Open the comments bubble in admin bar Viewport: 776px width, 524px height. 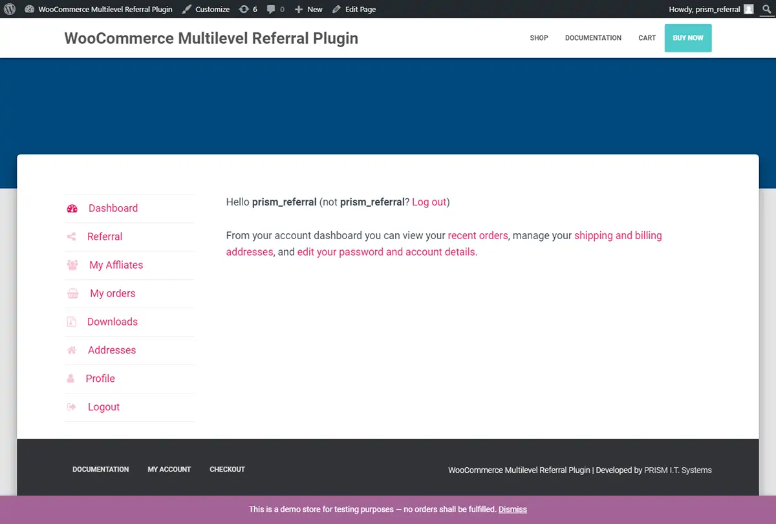click(275, 9)
